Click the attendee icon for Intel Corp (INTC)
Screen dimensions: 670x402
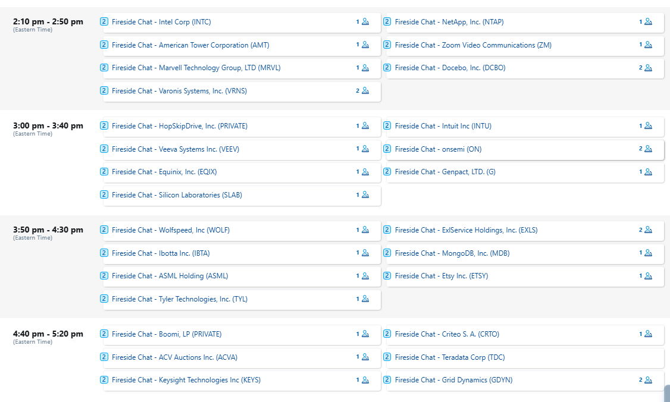[x=365, y=21]
